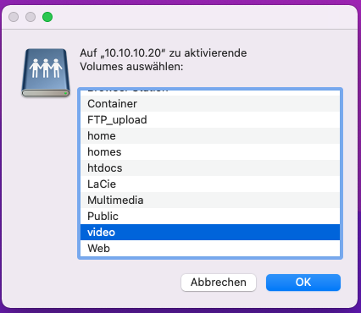Choose the homes volume entry
Viewport: 361px width, 313px height.
[x=210, y=152]
